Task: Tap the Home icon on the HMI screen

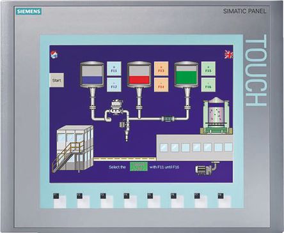Action: (54, 55)
